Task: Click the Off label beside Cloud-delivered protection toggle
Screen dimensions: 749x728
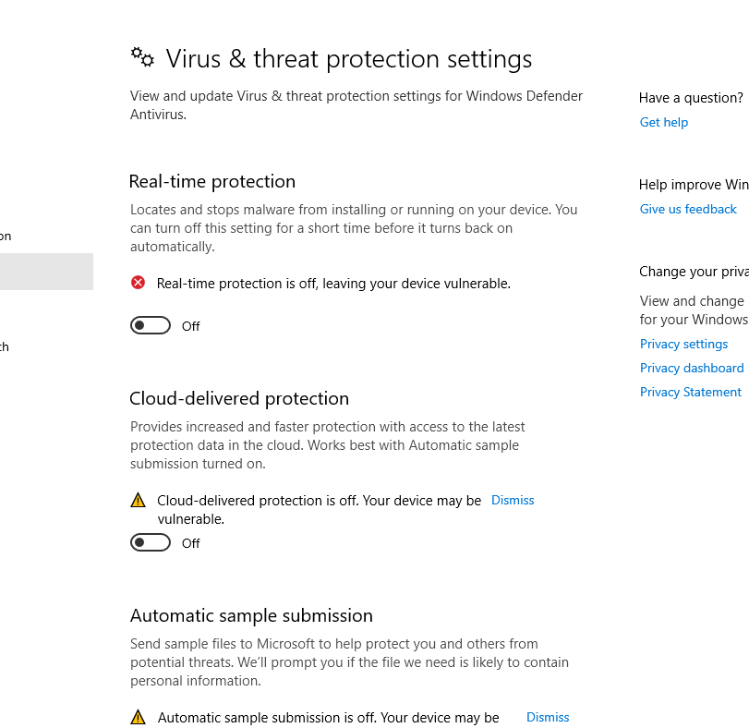Action: tap(191, 543)
